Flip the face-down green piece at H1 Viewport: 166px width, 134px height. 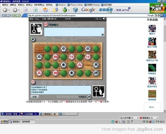click(96, 49)
